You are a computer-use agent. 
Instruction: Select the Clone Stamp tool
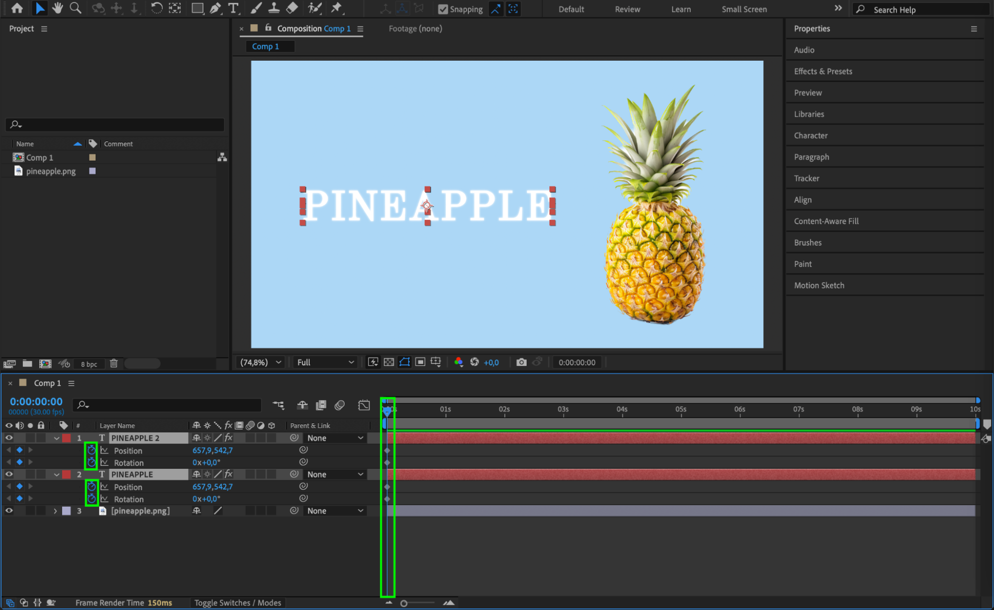tap(273, 8)
